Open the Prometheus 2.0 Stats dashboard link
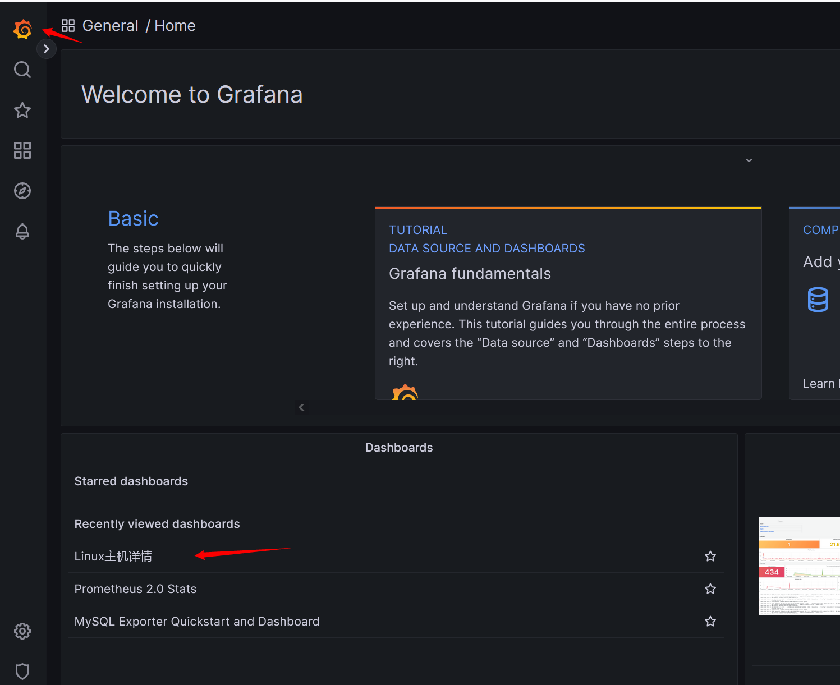Image resolution: width=840 pixels, height=685 pixels. [x=135, y=589]
